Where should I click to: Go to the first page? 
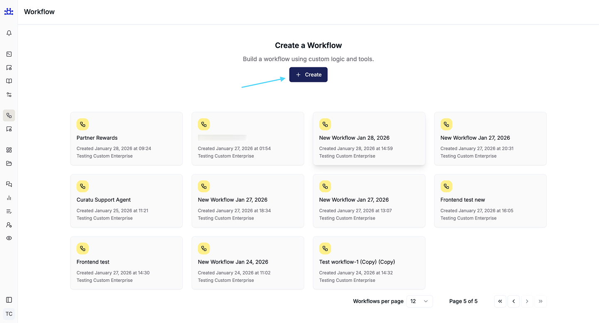point(500,301)
